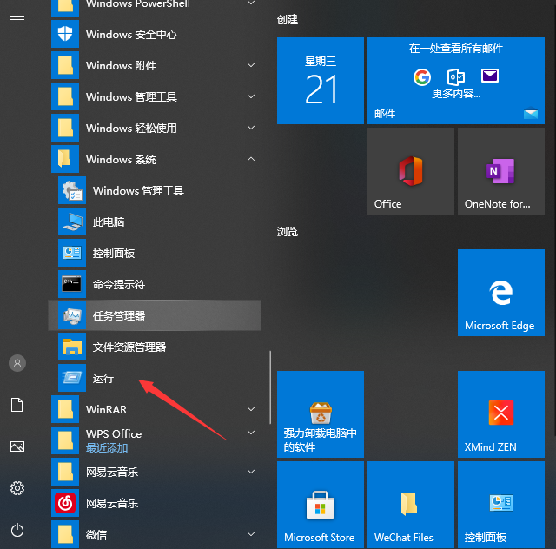Click the user account avatar icon
This screenshot has width=556, height=549.
click(17, 363)
